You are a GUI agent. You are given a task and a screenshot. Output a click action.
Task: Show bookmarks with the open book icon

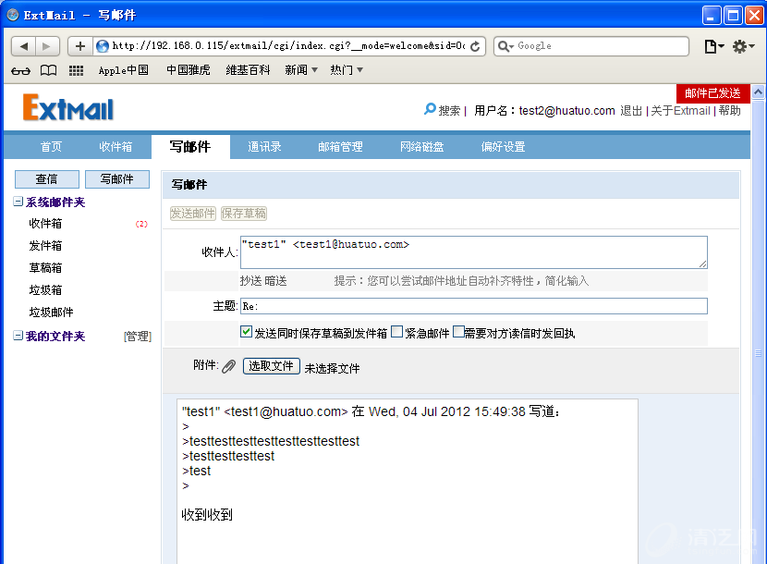click(x=48, y=70)
